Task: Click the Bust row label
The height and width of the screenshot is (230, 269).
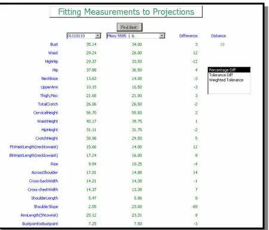Action: pyautogui.click(x=54, y=45)
